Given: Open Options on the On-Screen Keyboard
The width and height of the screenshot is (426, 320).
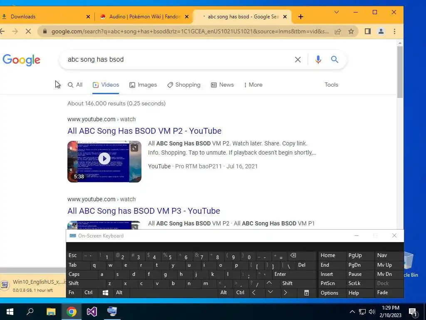Looking at the screenshot, I should tap(332, 293).
